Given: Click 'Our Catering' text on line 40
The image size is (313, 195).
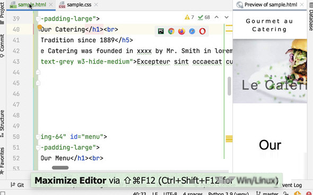Looking at the screenshot, I should [x=63, y=30].
